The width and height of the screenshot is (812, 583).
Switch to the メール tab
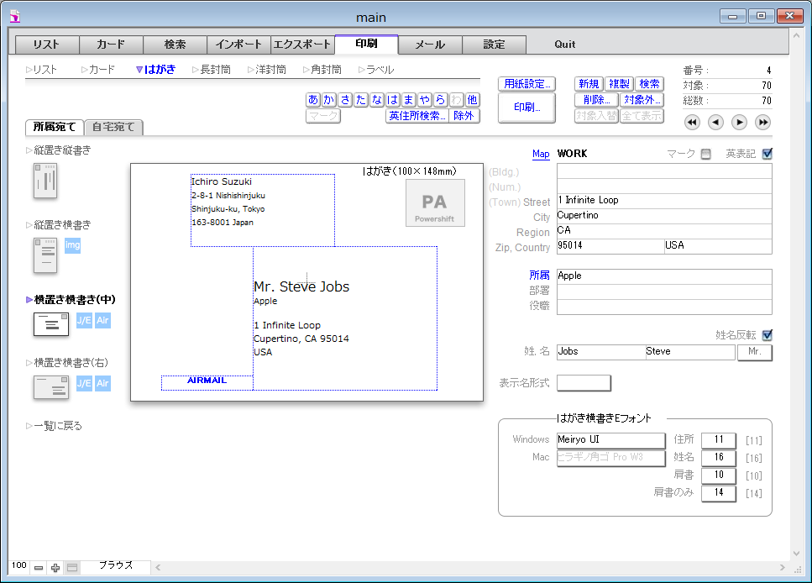pyautogui.click(x=430, y=45)
